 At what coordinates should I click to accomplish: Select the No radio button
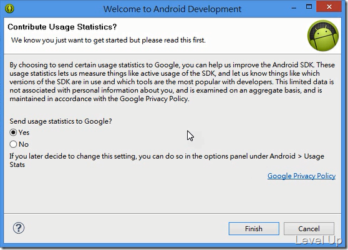[x=13, y=144]
